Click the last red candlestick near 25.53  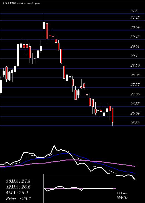113,115
